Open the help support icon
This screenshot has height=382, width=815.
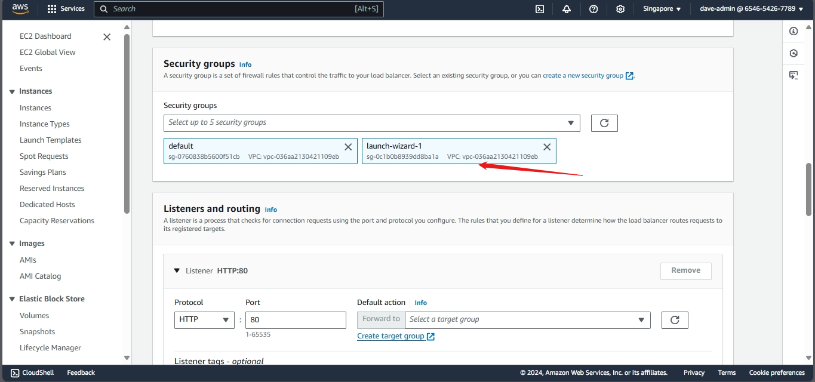pyautogui.click(x=593, y=9)
